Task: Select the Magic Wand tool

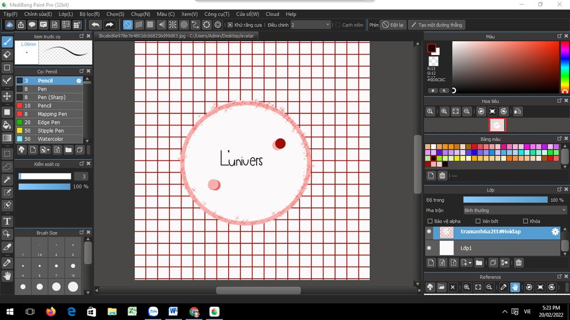Action: tap(7, 179)
